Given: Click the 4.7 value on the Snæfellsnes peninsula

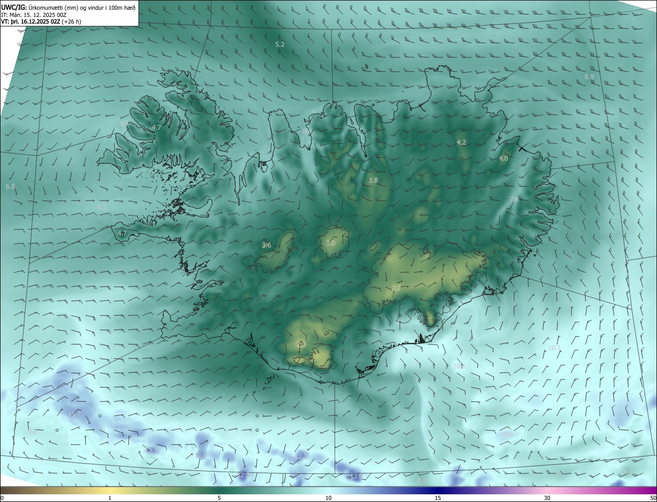Looking at the screenshot, I should pos(122,233).
